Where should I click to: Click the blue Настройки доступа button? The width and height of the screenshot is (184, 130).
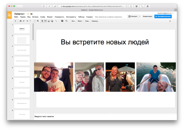click(163, 16)
